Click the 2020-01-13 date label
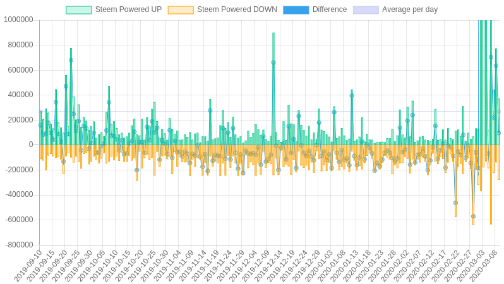Viewport: 504px width, 284px height. pos(344,265)
